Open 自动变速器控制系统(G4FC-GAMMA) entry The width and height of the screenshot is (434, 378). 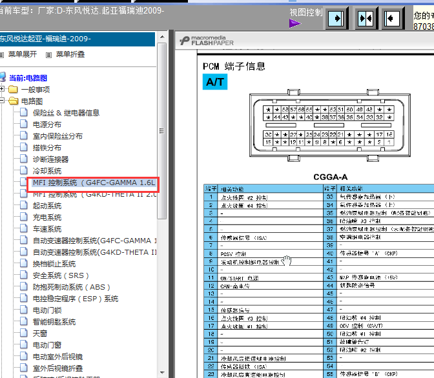94,241
